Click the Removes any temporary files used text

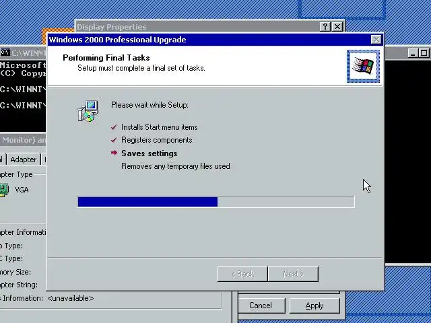[176, 166]
